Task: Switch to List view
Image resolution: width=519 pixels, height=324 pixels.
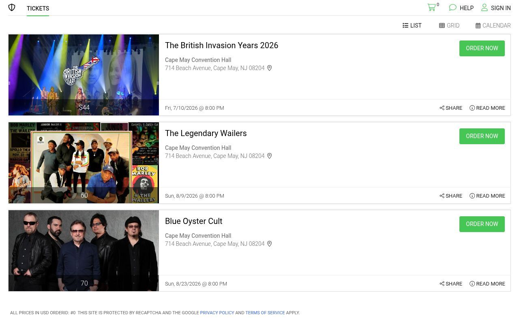Action: point(412,26)
